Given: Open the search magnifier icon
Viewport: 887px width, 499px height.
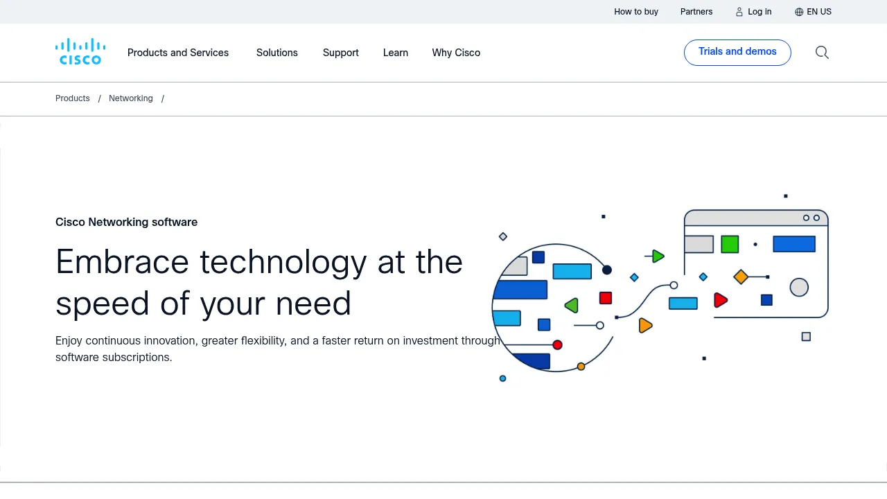Looking at the screenshot, I should (x=822, y=53).
